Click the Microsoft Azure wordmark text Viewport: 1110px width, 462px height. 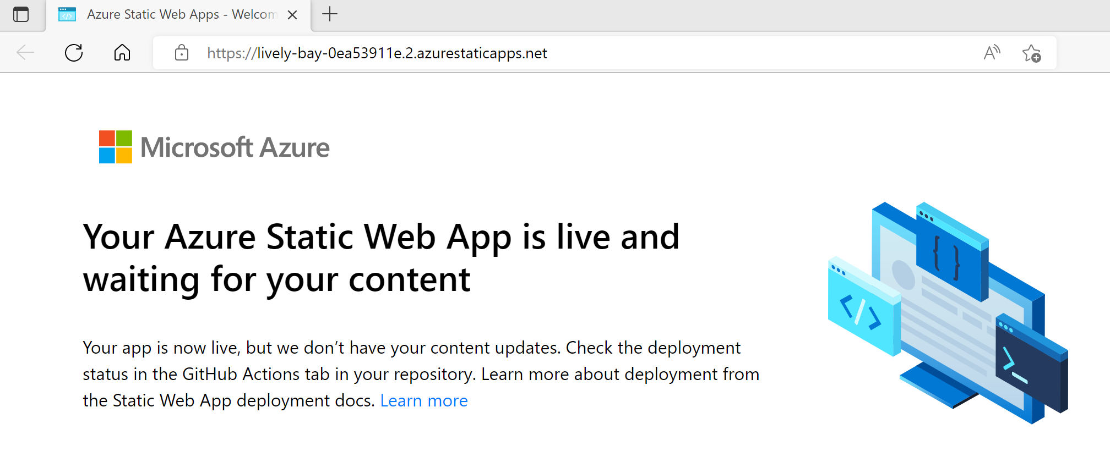(235, 147)
